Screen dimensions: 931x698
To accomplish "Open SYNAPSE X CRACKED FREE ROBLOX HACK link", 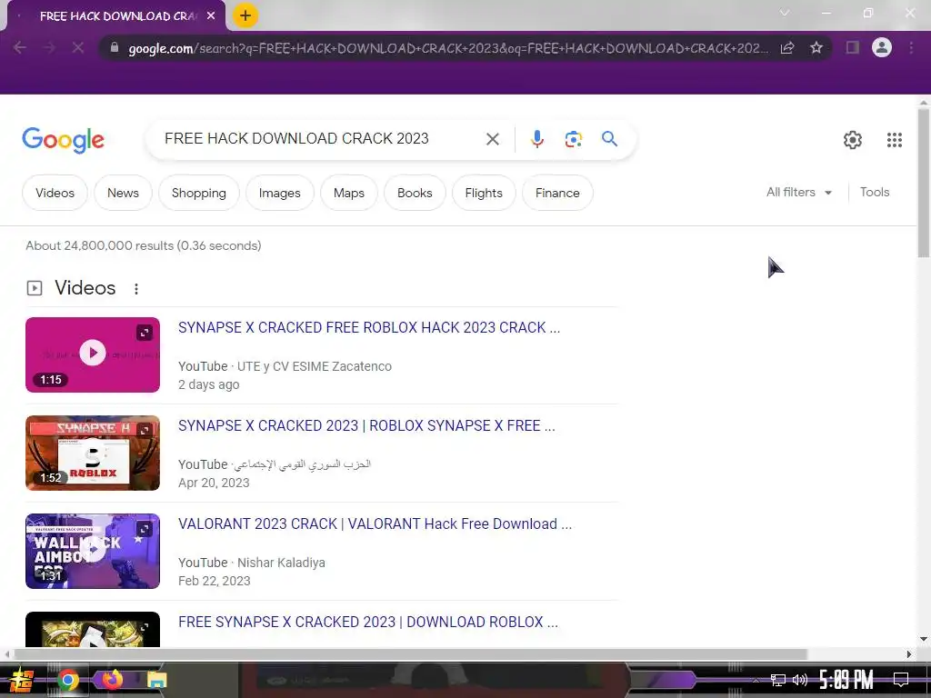I will (369, 327).
